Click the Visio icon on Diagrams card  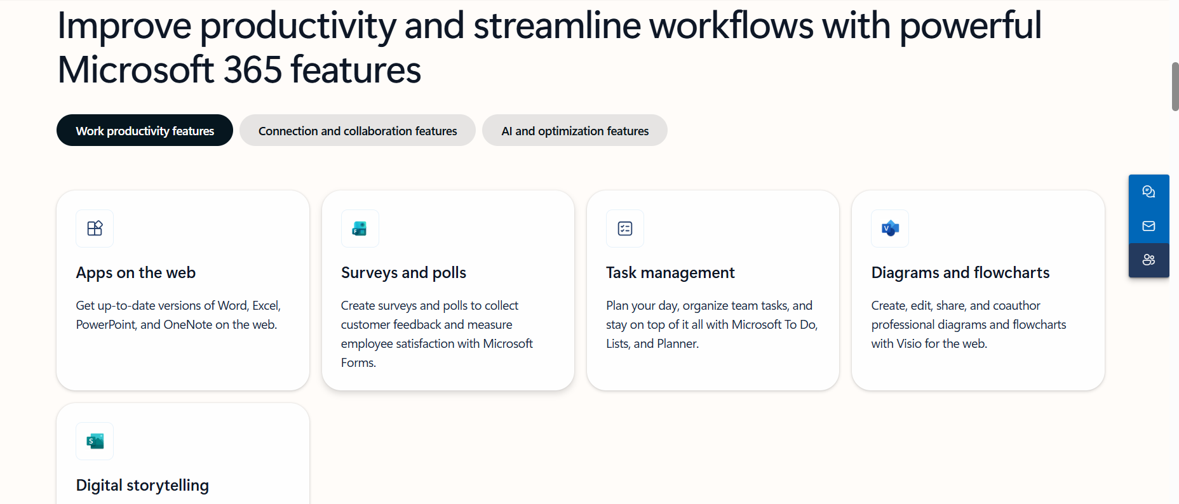pos(890,229)
